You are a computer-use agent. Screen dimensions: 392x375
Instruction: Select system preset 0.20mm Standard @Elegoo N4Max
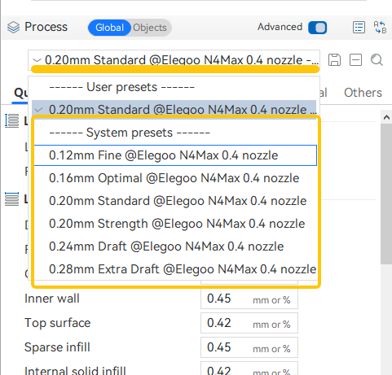point(175,201)
